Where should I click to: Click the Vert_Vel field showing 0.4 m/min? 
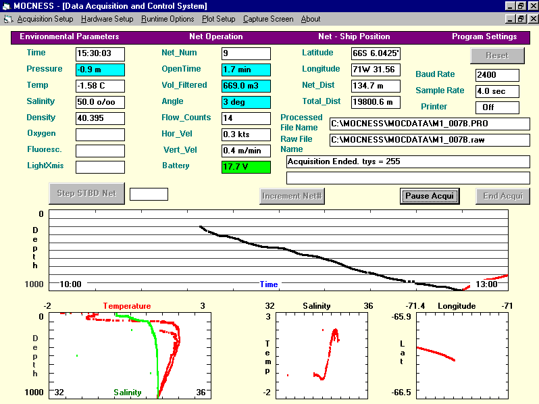[246, 151]
